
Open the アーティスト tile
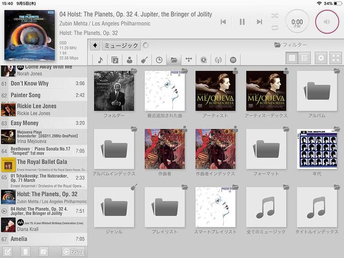tap(216, 91)
